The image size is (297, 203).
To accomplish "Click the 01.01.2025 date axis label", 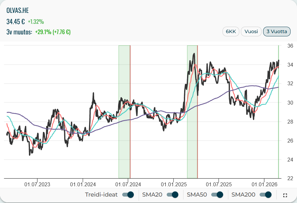I will pos(173,184).
